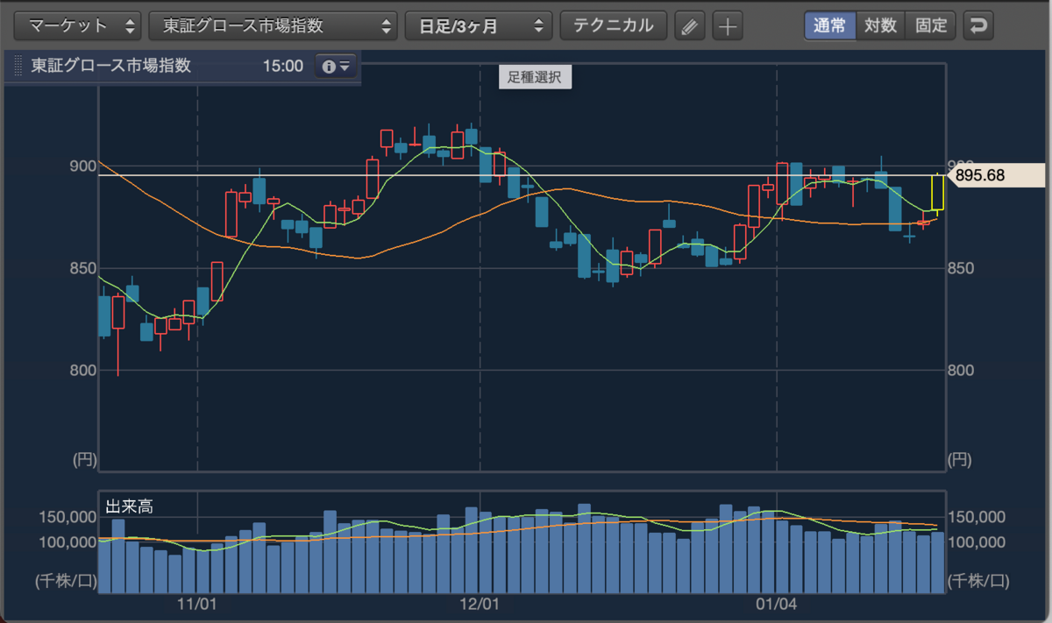This screenshot has width=1052, height=623.
Task: Change the 日足/3ヶ月 period dropdown
Action: click(x=479, y=25)
